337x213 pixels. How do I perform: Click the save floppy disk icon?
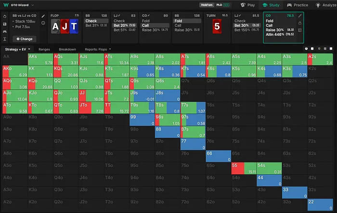point(5,24)
